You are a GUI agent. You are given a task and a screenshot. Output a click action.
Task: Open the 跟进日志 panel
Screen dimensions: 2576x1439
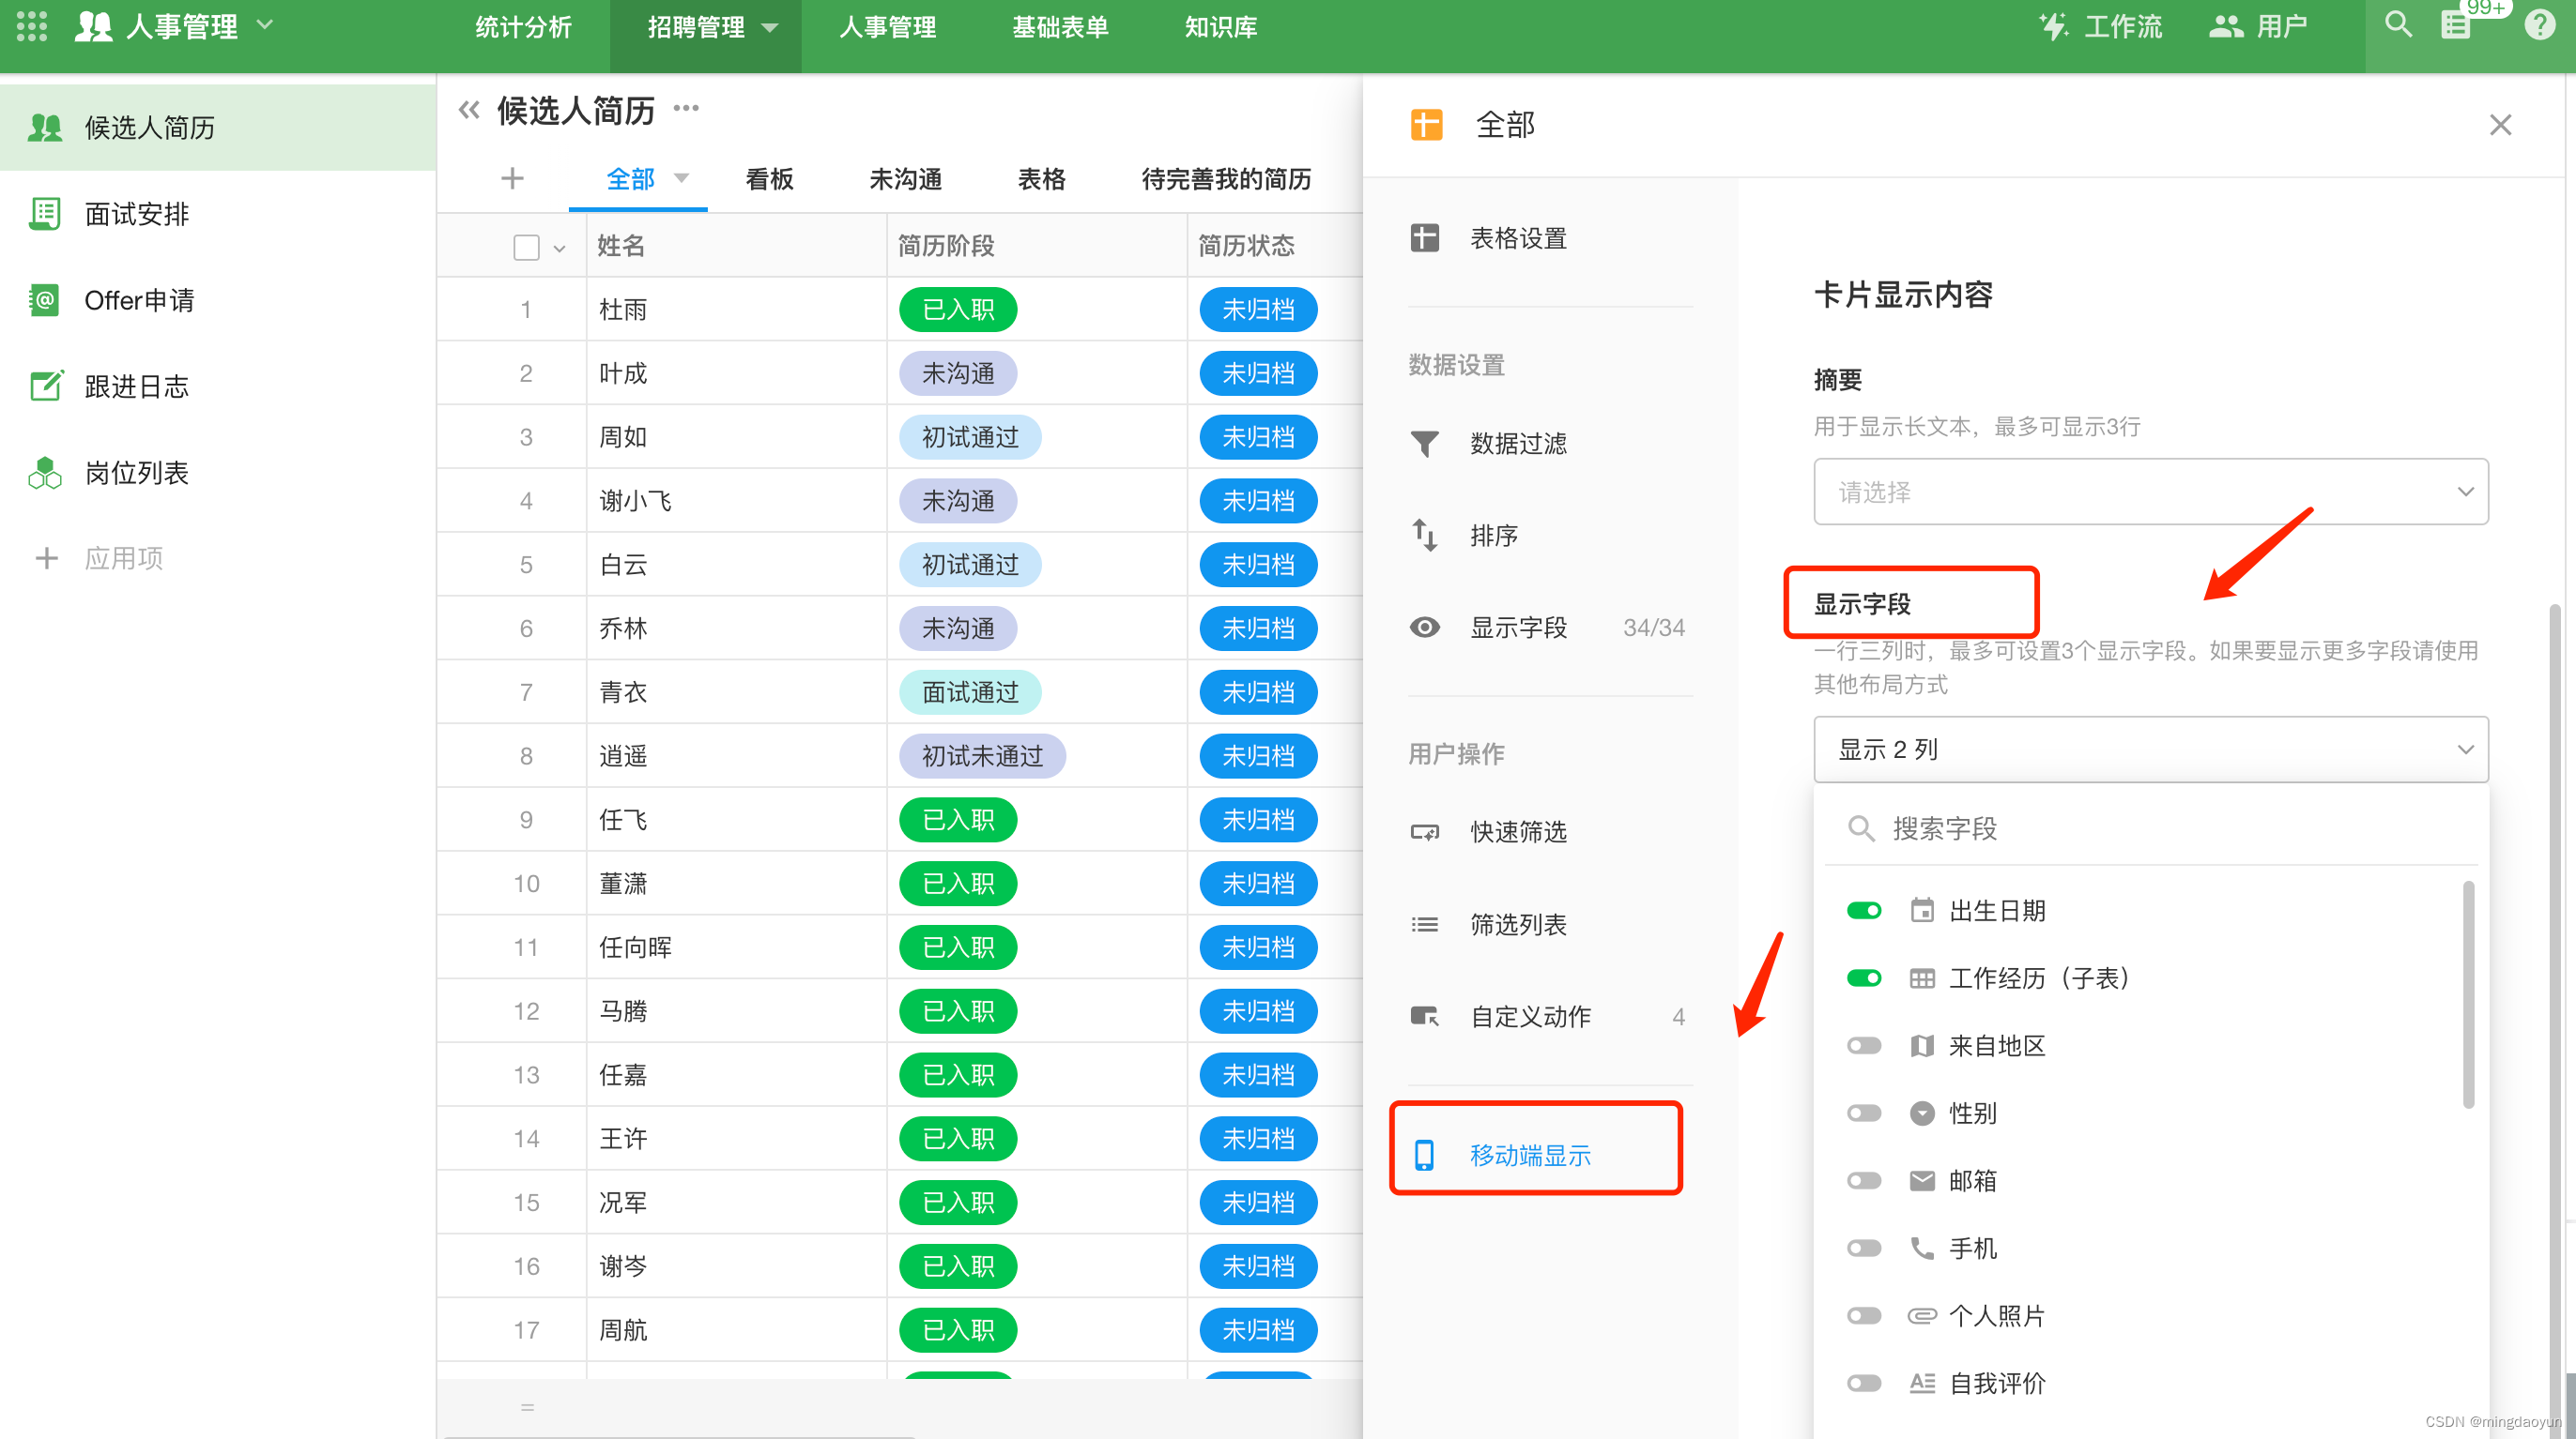(136, 386)
